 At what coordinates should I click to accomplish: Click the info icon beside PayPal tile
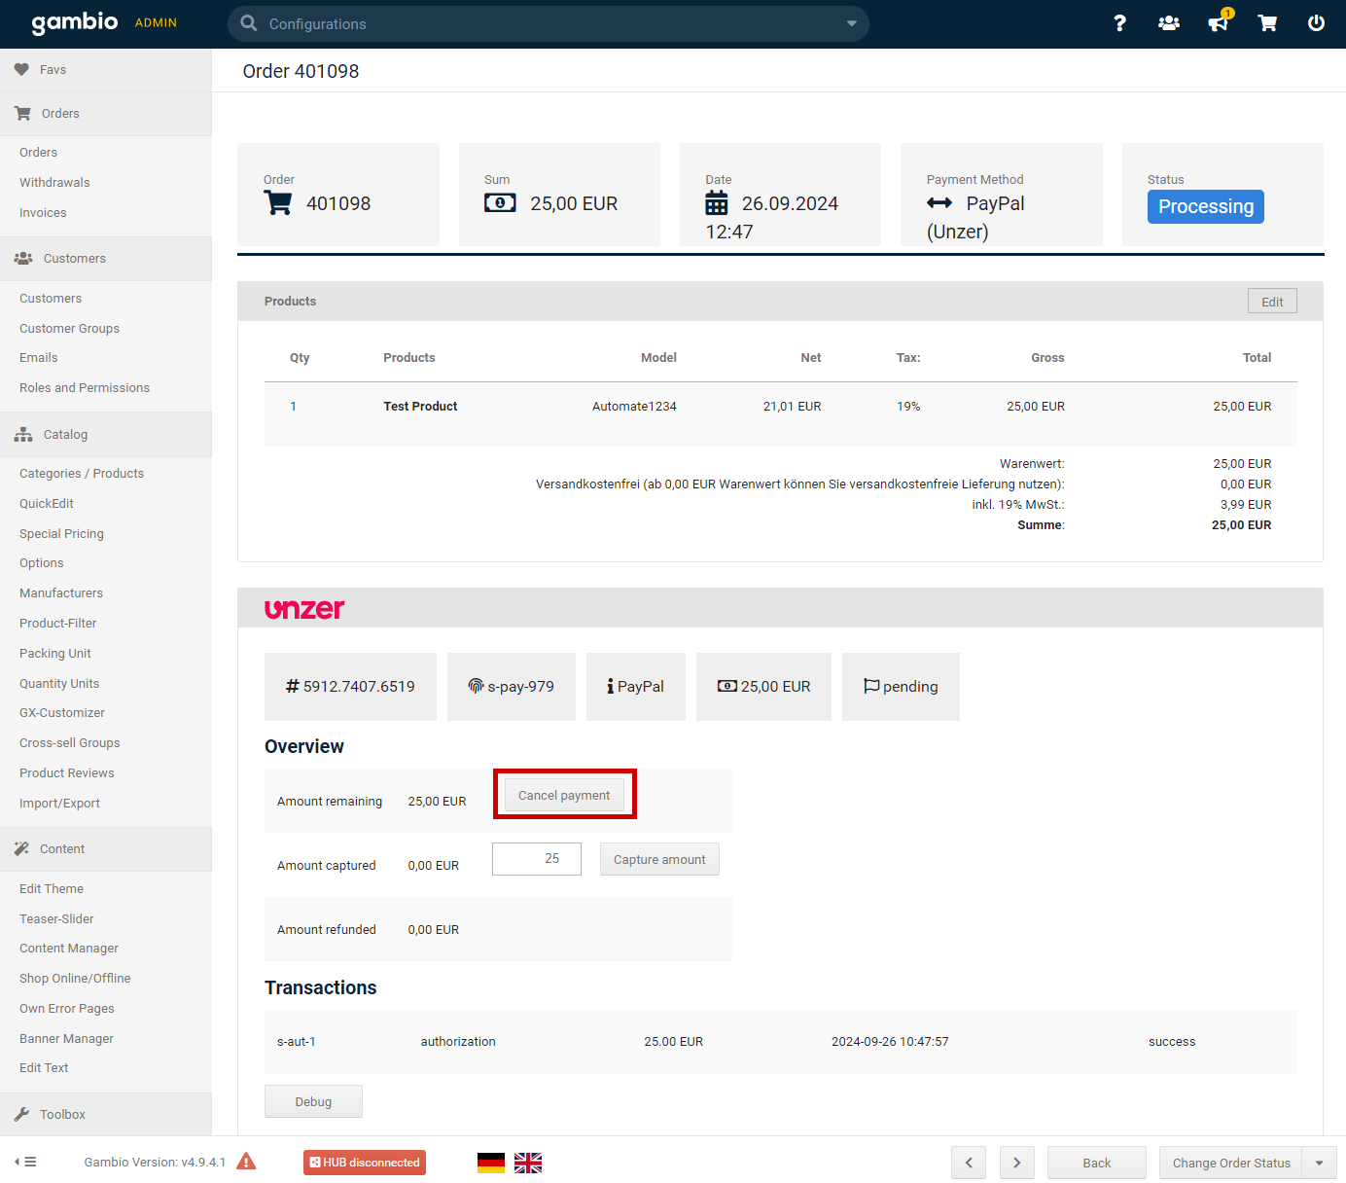coord(610,687)
